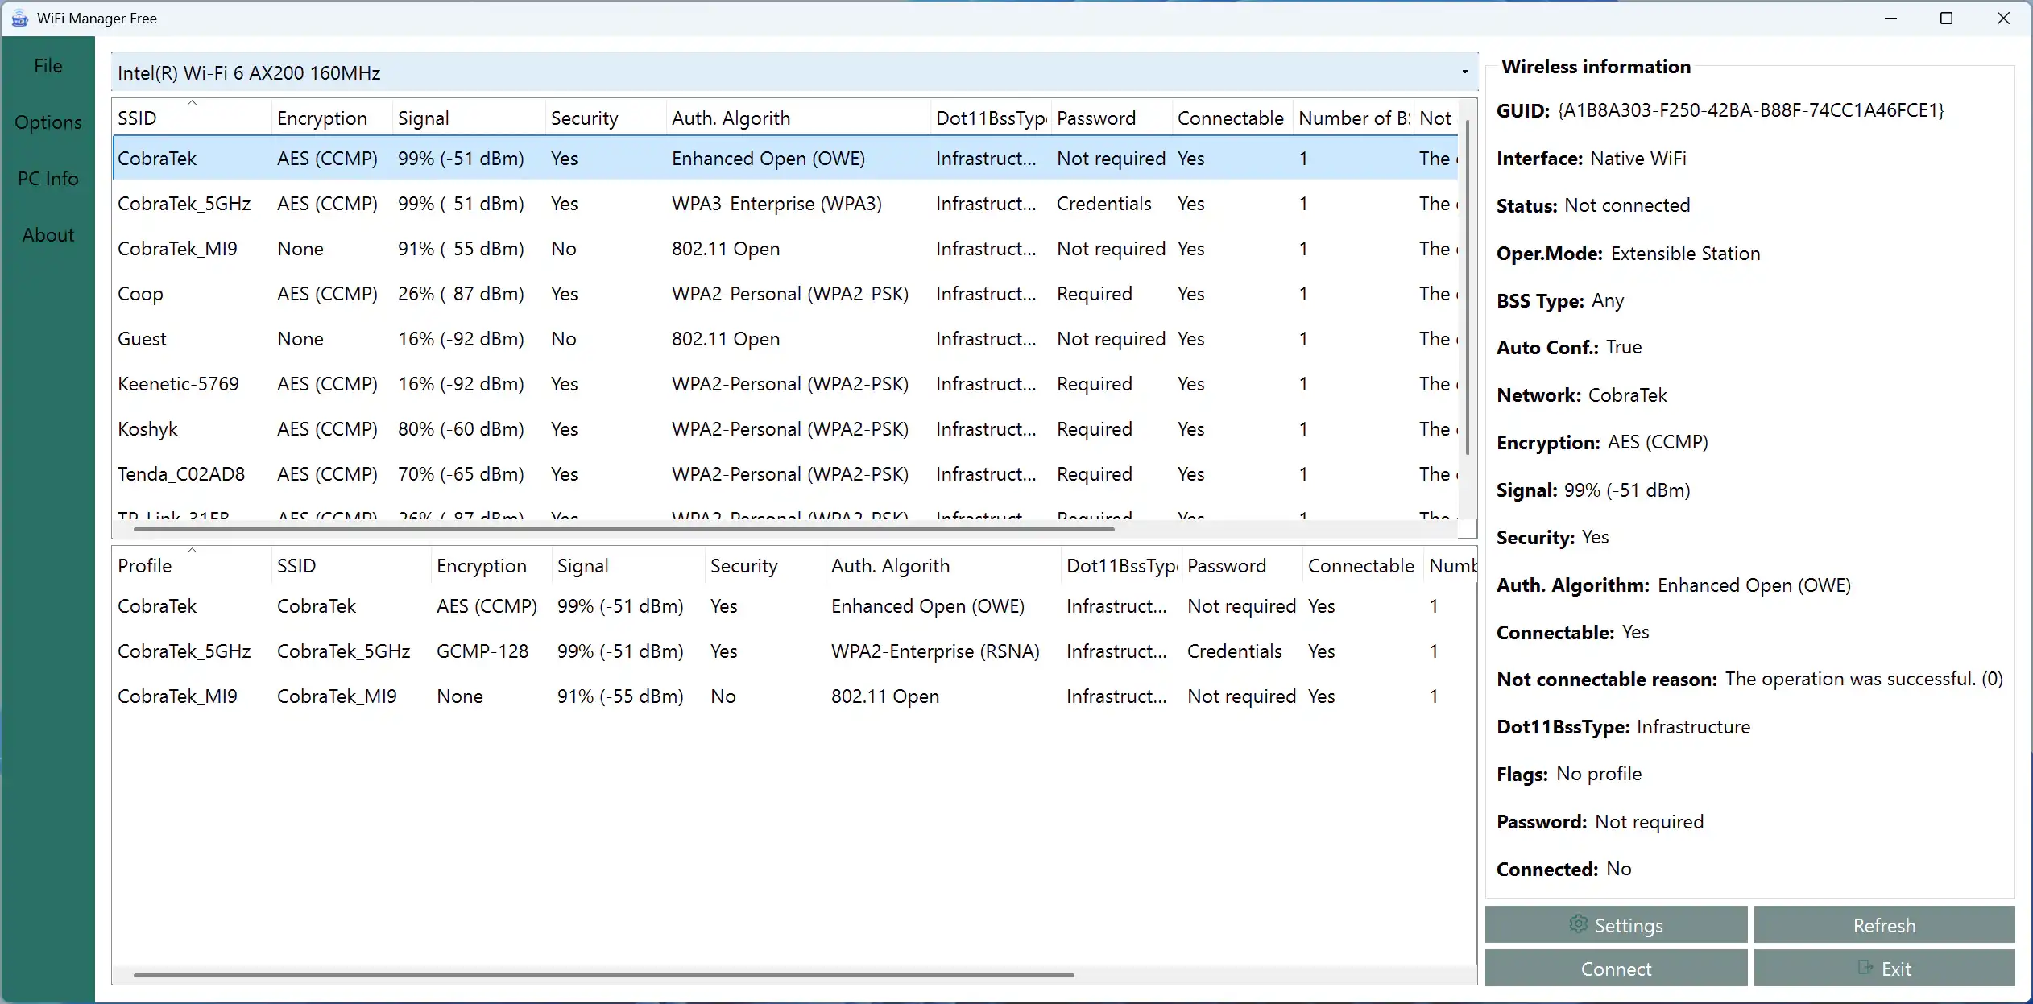2033x1004 pixels.
Task: Open the File menu
Action: point(48,66)
